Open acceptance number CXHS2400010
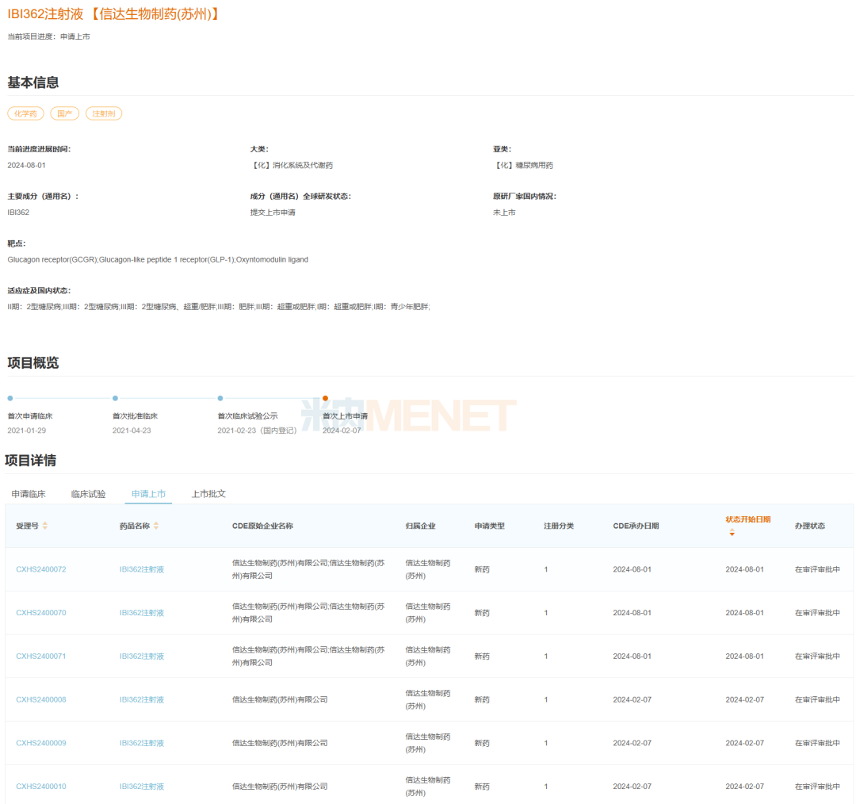 coord(41,787)
